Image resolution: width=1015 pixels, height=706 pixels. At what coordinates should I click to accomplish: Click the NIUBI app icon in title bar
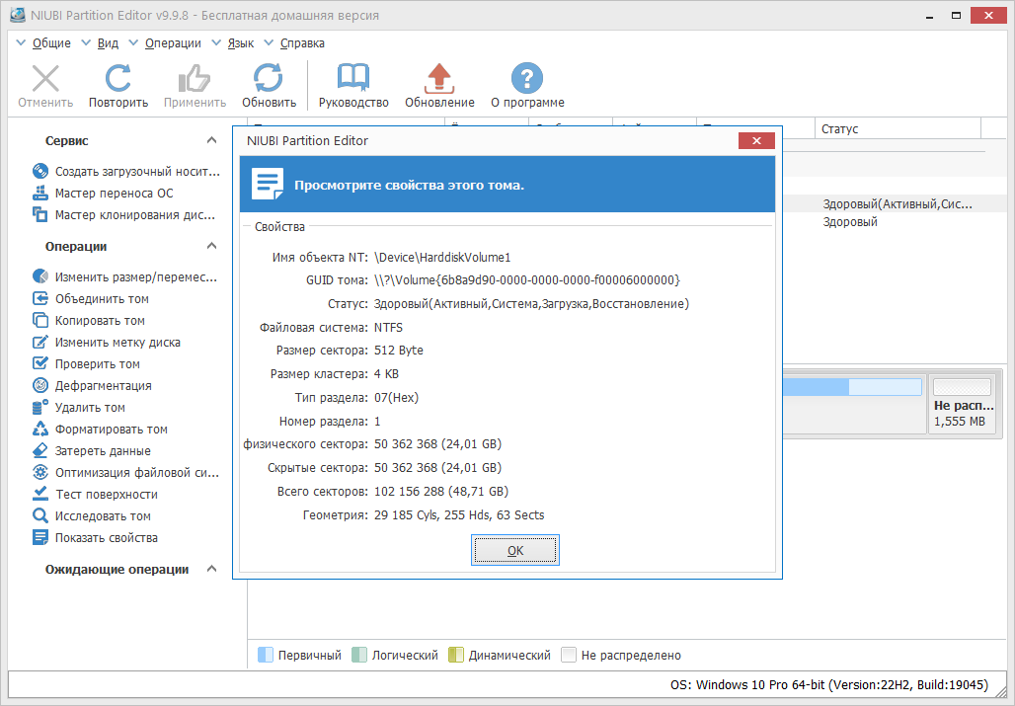tap(18, 14)
